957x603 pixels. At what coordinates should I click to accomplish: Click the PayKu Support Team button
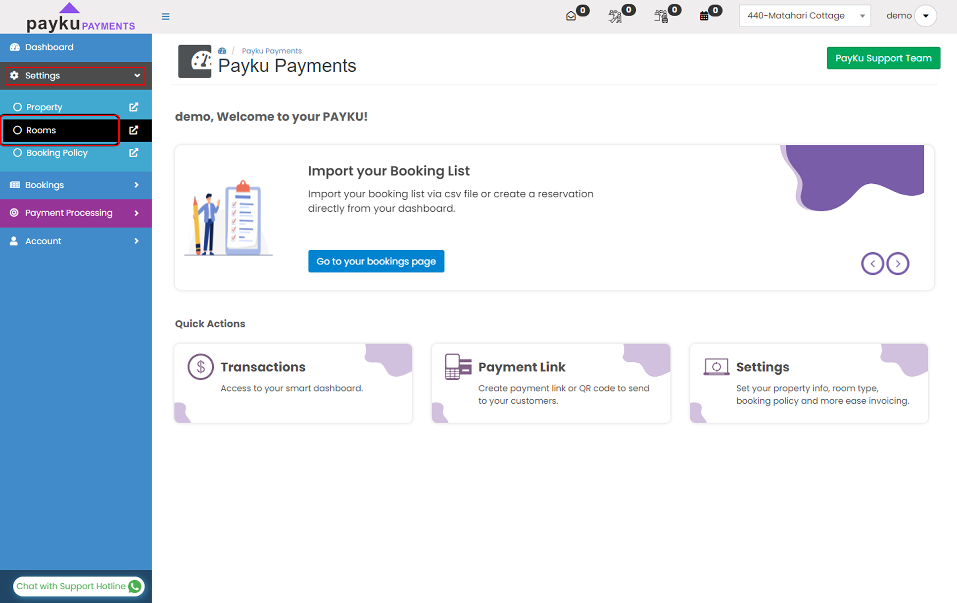pos(883,58)
